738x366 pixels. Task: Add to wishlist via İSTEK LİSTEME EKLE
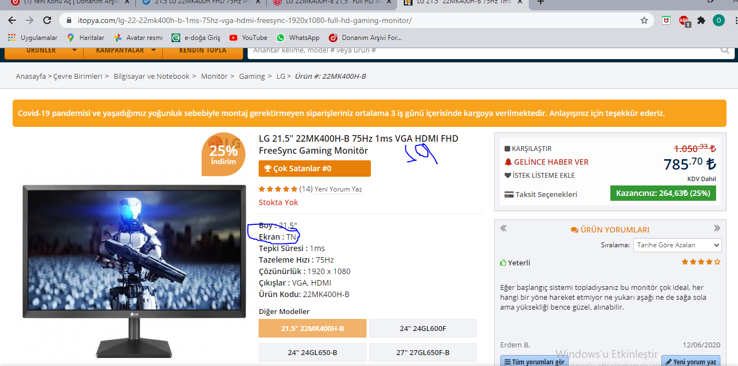[539, 176]
